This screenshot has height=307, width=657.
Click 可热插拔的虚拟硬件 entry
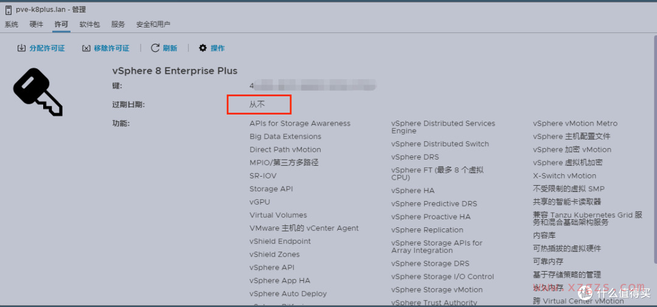pyautogui.click(x=567, y=249)
